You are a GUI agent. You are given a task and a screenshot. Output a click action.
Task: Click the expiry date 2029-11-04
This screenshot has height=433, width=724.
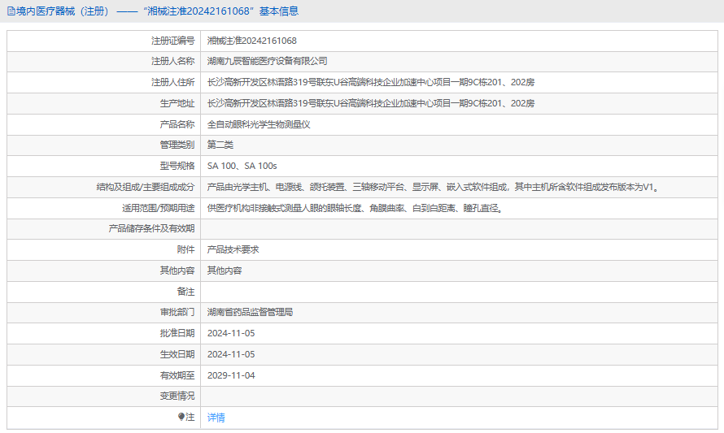pyautogui.click(x=231, y=375)
